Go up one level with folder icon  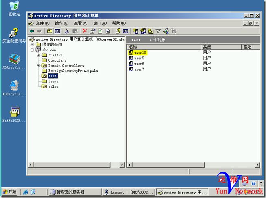point(50,31)
